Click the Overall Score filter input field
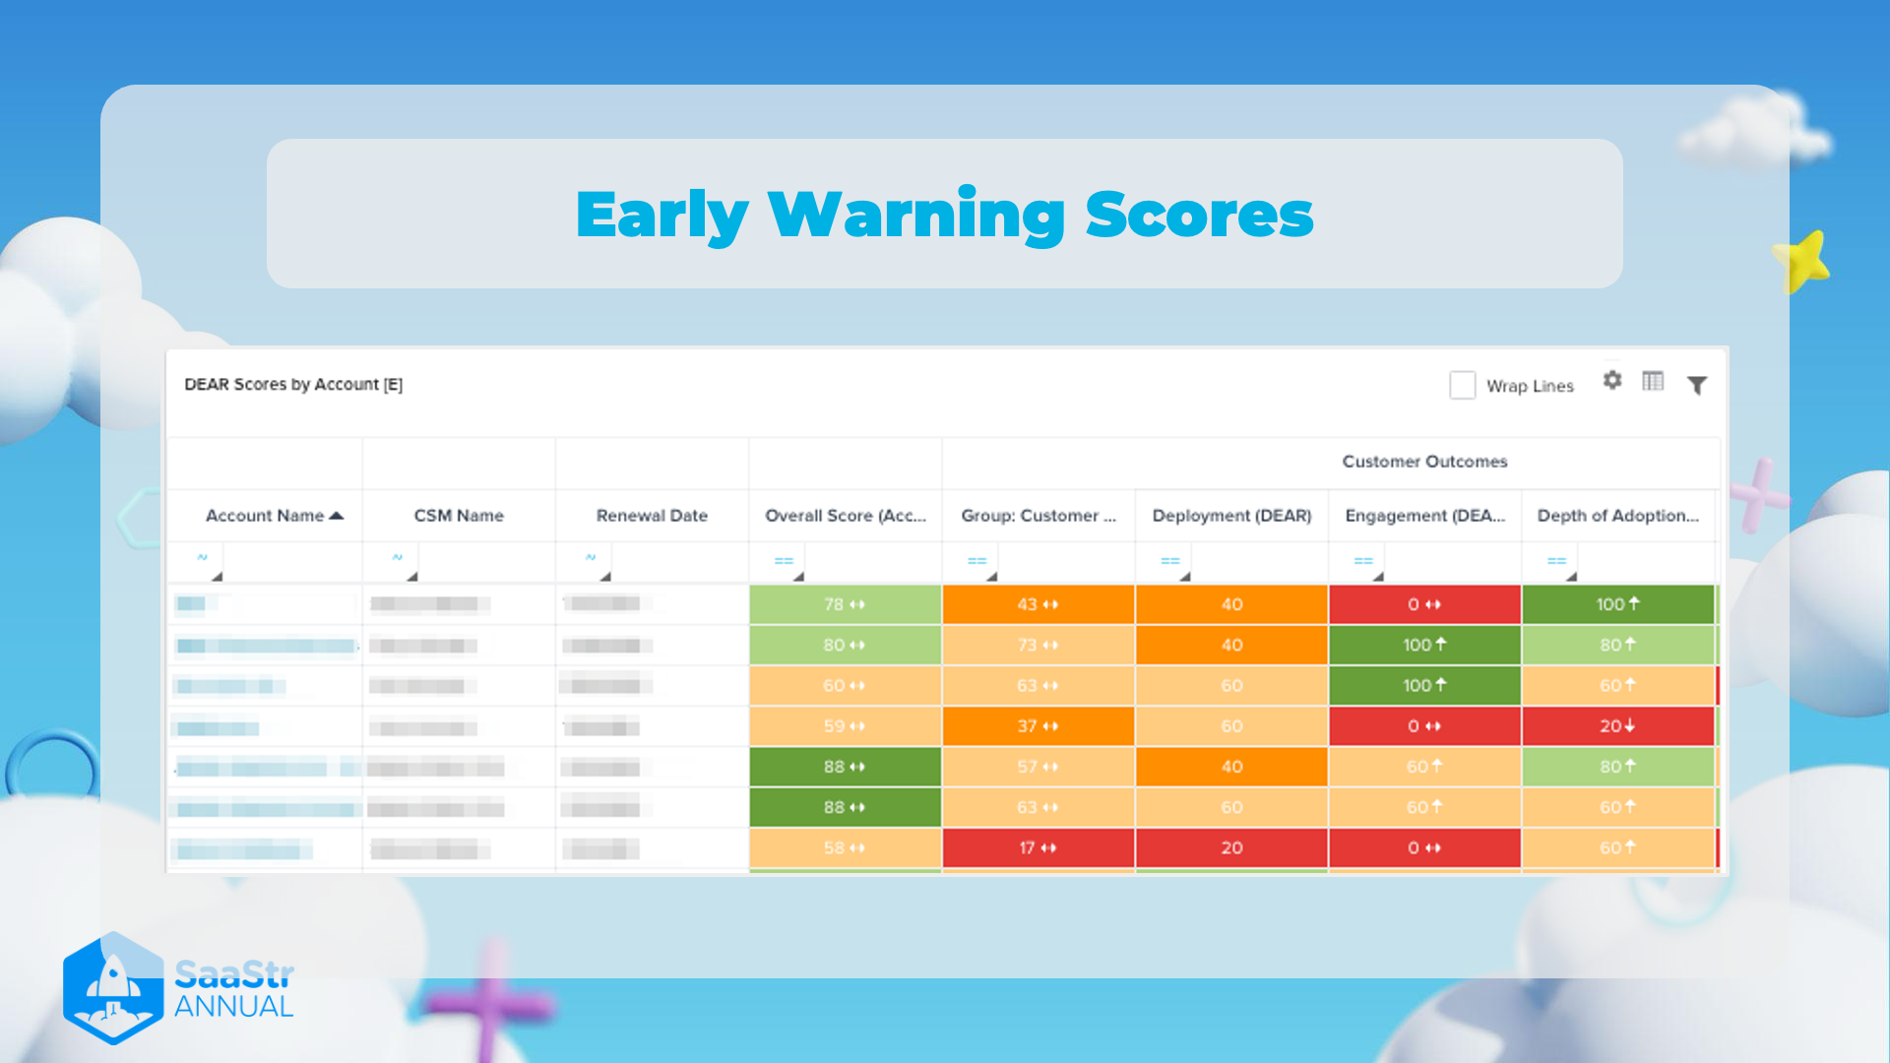 pyautogui.click(x=873, y=563)
